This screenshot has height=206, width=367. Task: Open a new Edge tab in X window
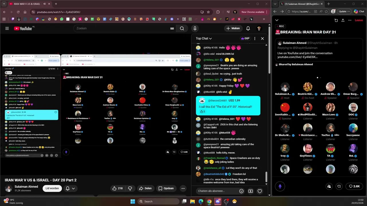point(328,4)
